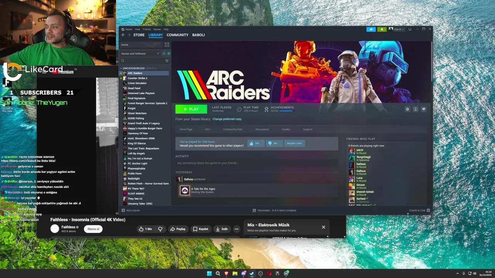Click the Steam back navigation arrow
495x278 pixels.
[123, 35]
